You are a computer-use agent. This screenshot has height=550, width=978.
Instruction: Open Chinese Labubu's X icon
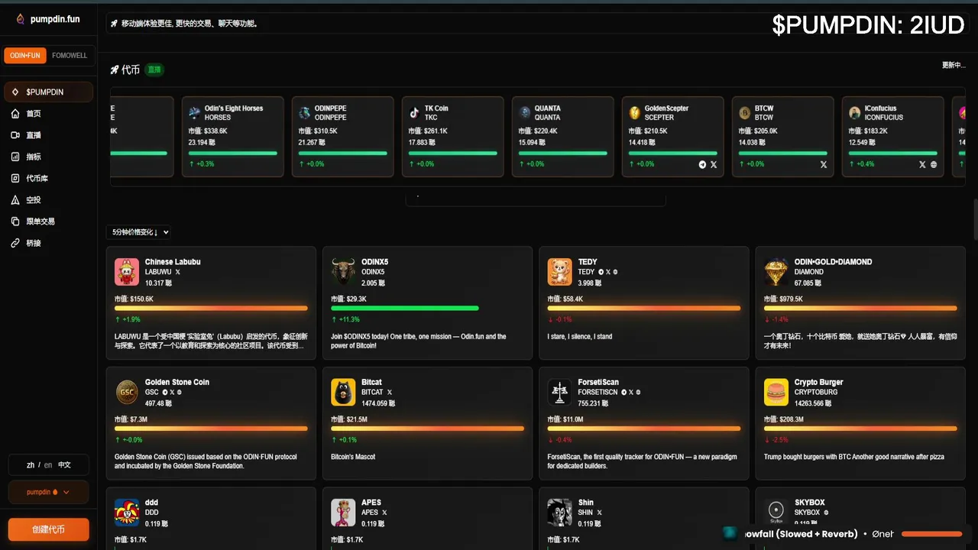(x=178, y=272)
